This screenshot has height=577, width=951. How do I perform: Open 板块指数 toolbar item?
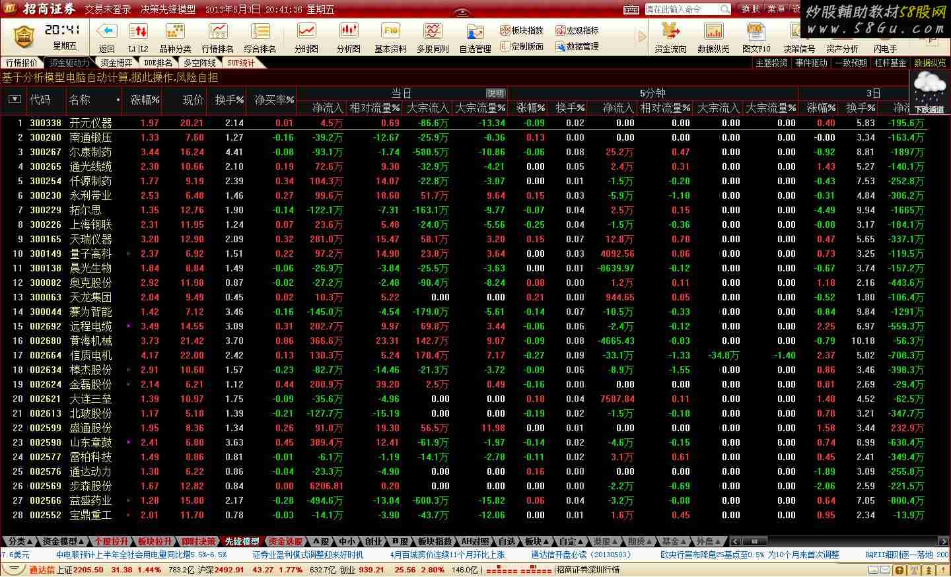pos(522,30)
